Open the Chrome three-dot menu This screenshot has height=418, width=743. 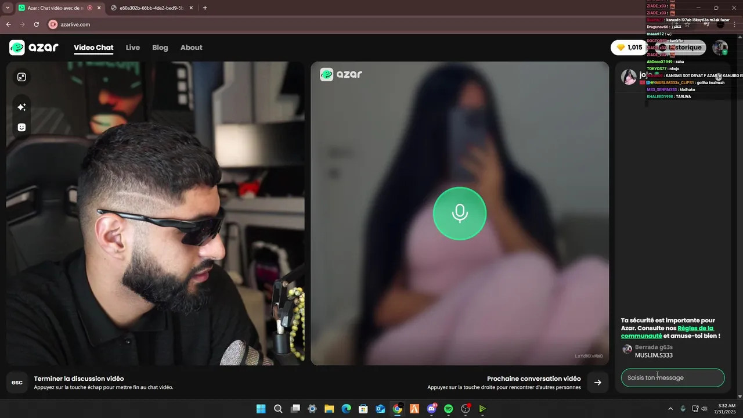[734, 24]
